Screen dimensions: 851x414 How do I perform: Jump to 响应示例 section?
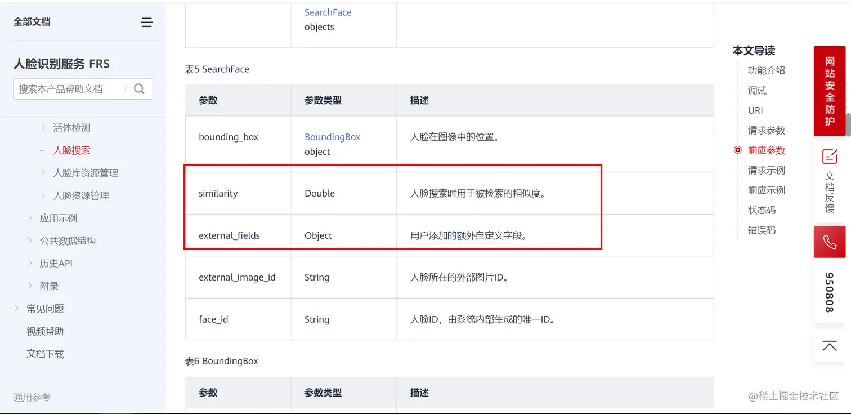(x=766, y=190)
